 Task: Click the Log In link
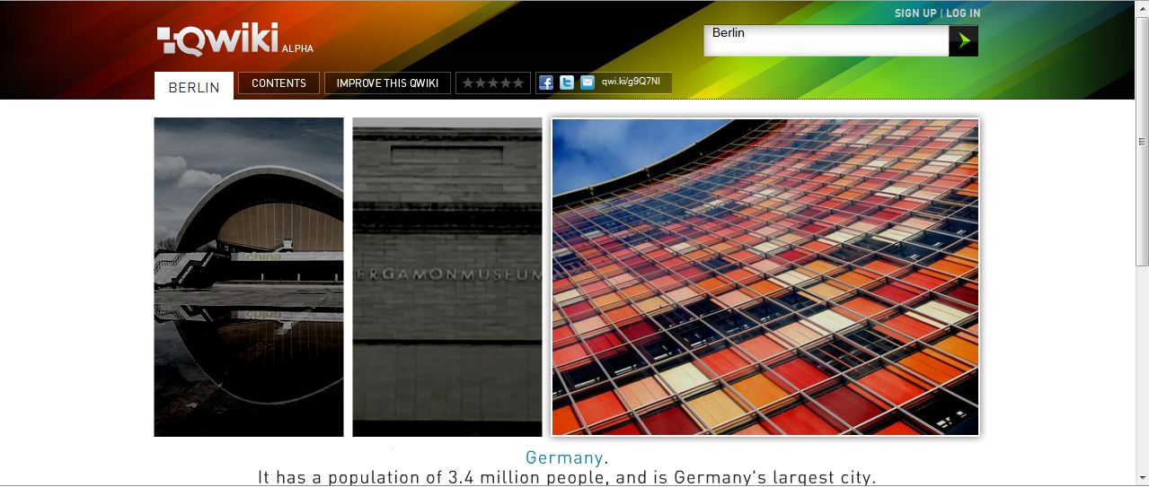[963, 13]
